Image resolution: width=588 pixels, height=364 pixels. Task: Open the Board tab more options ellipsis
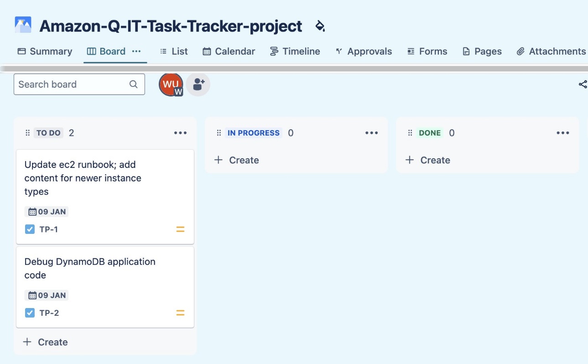click(x=136, y=51)
